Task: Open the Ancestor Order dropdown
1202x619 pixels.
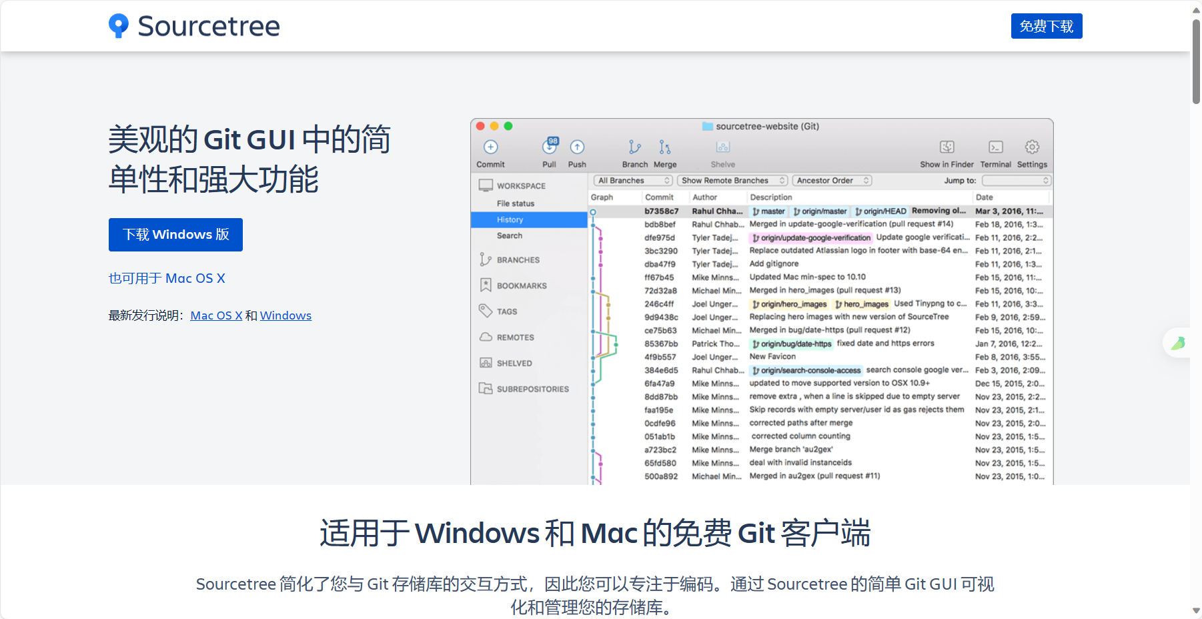Action: pos(831,180)
